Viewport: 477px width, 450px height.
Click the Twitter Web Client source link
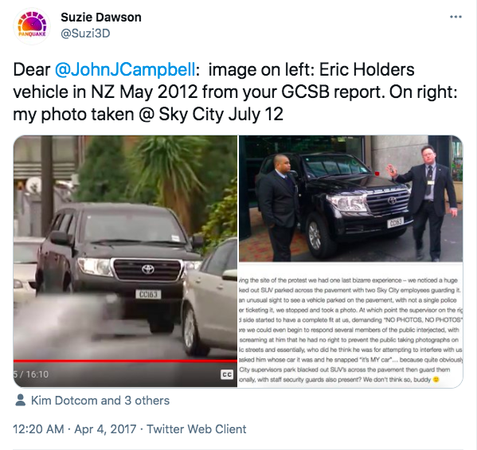pos(197,429)
